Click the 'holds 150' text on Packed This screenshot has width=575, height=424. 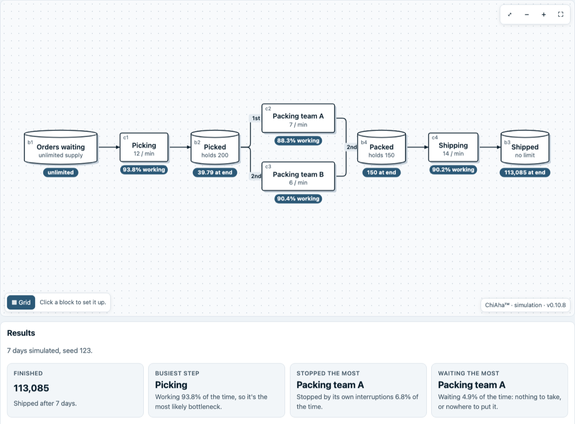pyautogui.click(x=381, y=155)
